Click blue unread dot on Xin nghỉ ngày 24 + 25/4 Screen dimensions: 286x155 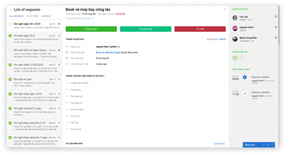point(59,24)
